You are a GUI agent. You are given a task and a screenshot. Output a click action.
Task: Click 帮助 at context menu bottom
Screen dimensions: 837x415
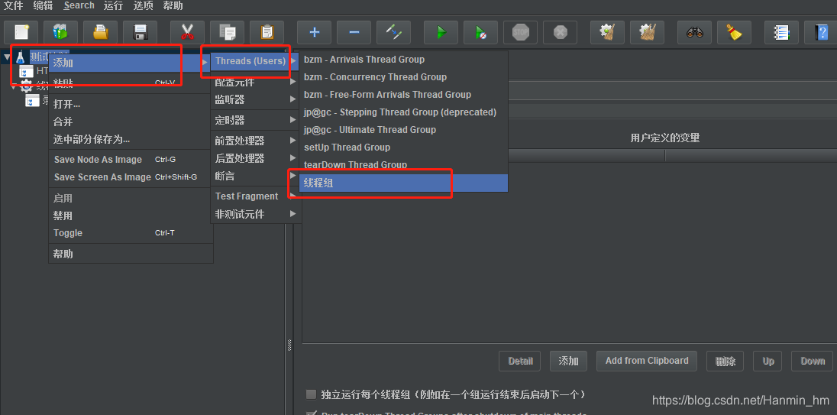tap(131, 254)
